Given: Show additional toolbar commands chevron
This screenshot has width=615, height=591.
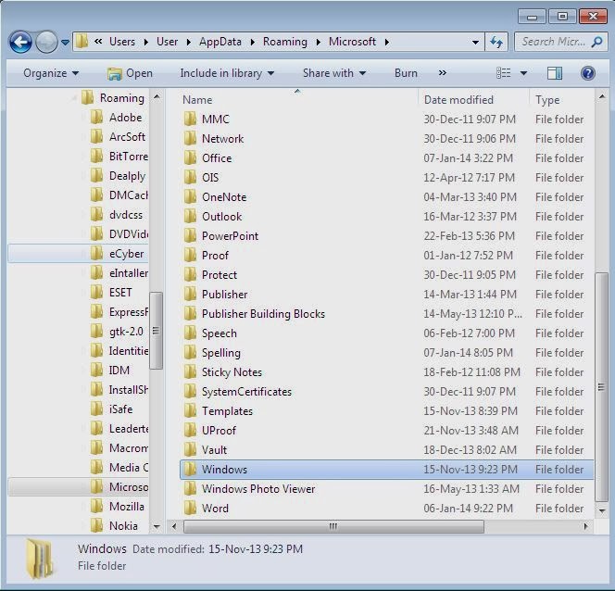Looking at the screenshot, I should pos(443,73).
